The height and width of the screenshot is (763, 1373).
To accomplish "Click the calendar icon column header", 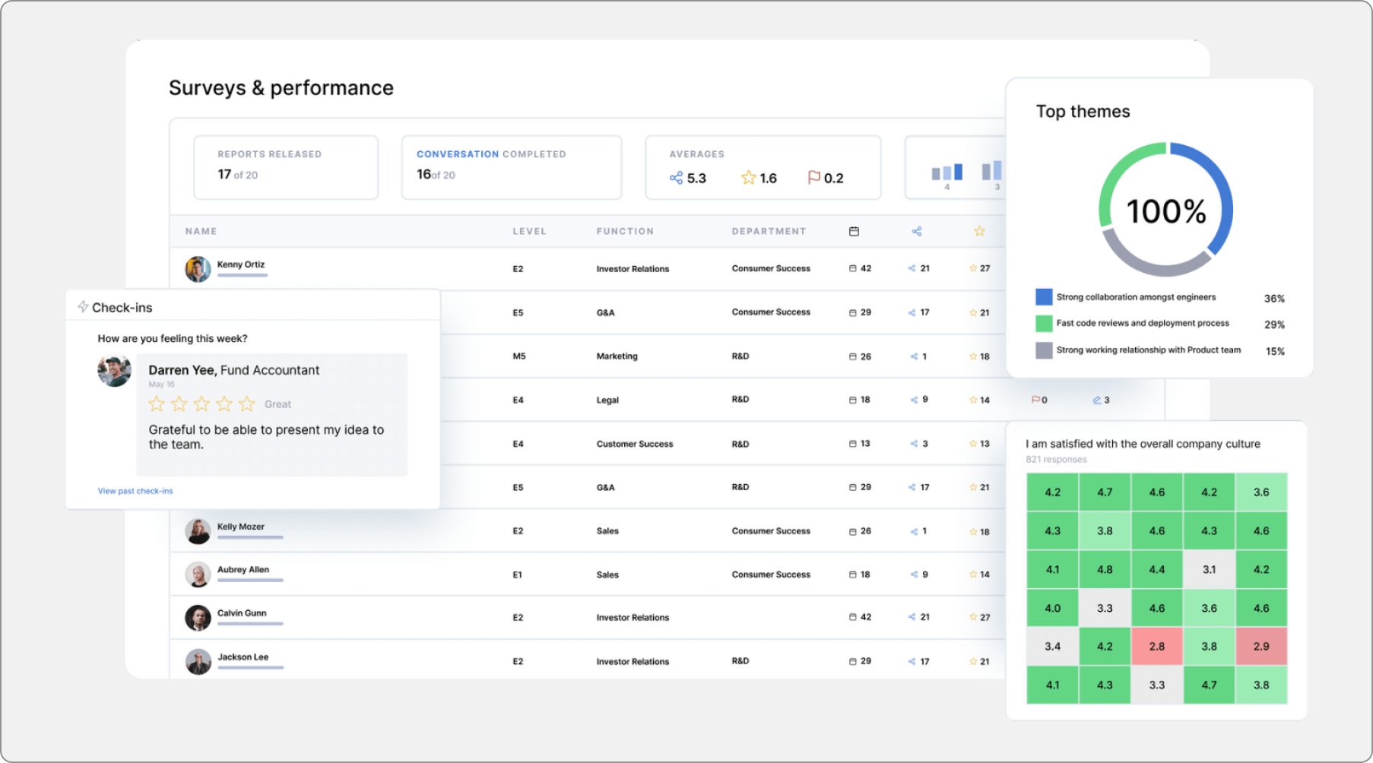I will click(855, 230).
